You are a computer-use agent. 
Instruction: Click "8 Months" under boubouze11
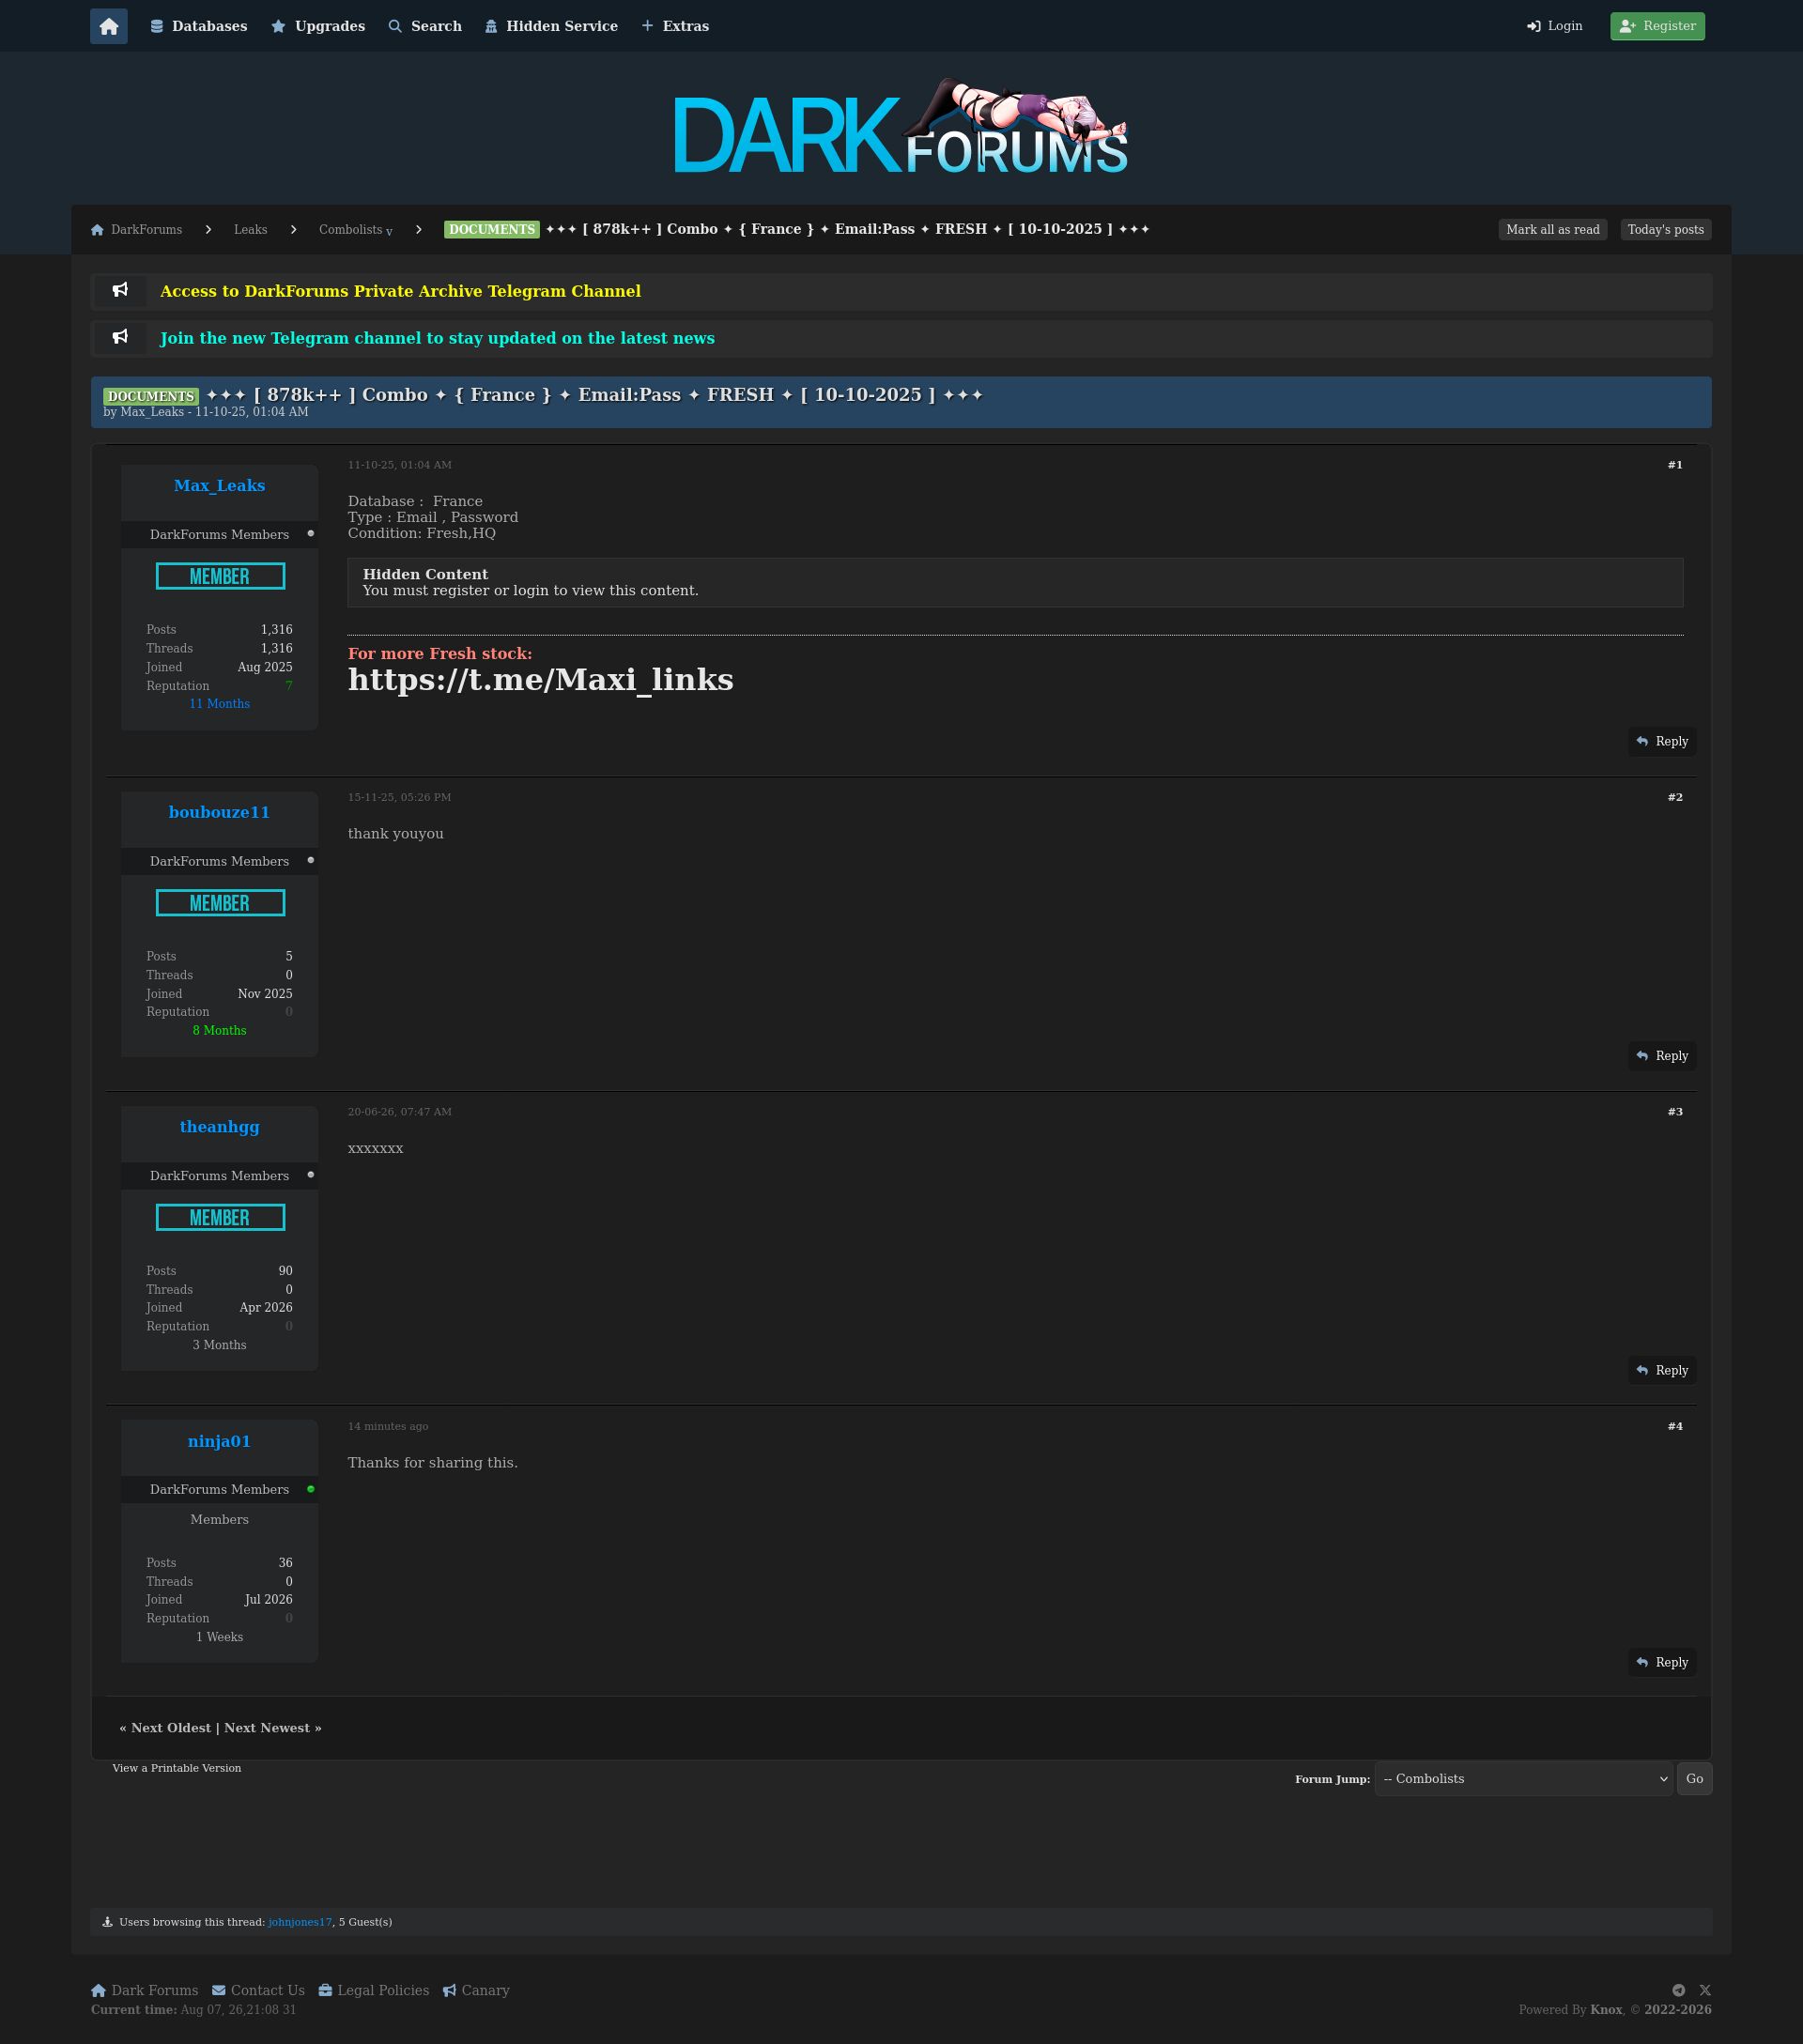tap(220, 1031)
